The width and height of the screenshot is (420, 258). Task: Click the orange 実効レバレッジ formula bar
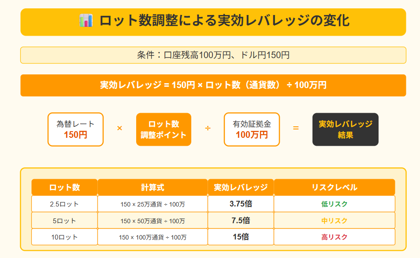click(x=213, y=85)
